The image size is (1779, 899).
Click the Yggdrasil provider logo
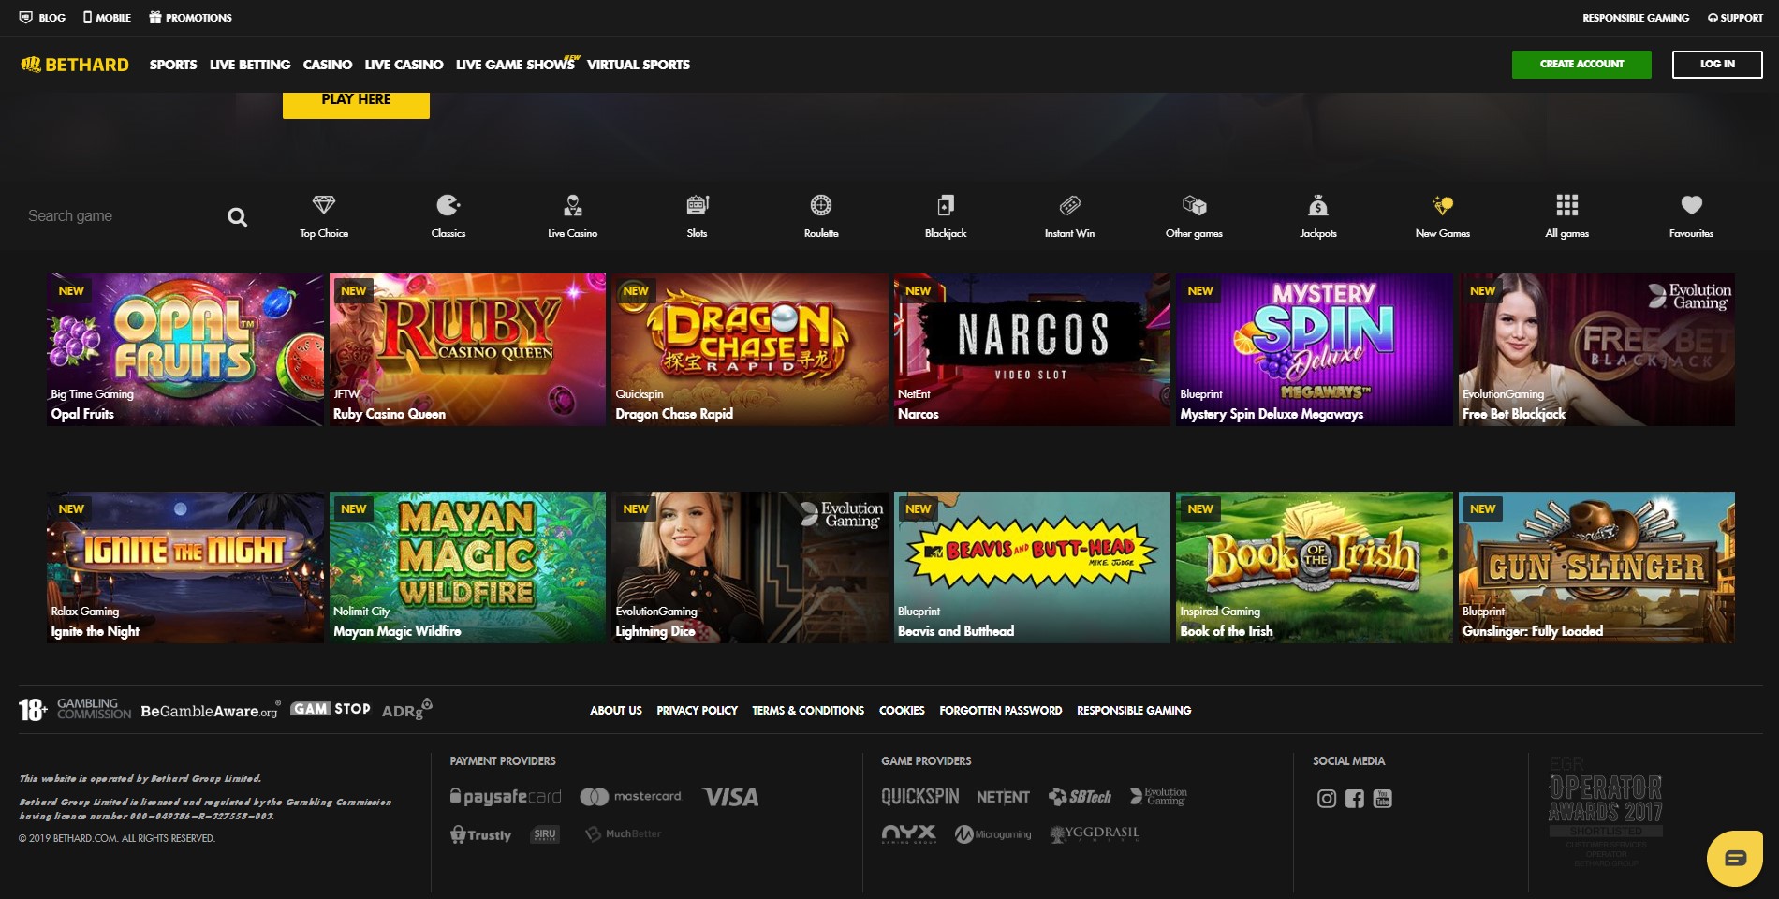pyautogui.click(x=1094, y=833)
